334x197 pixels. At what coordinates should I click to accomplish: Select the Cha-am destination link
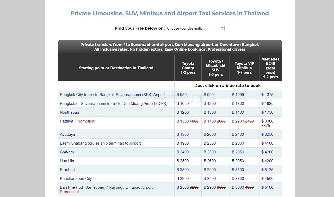[x=67, y=152]
